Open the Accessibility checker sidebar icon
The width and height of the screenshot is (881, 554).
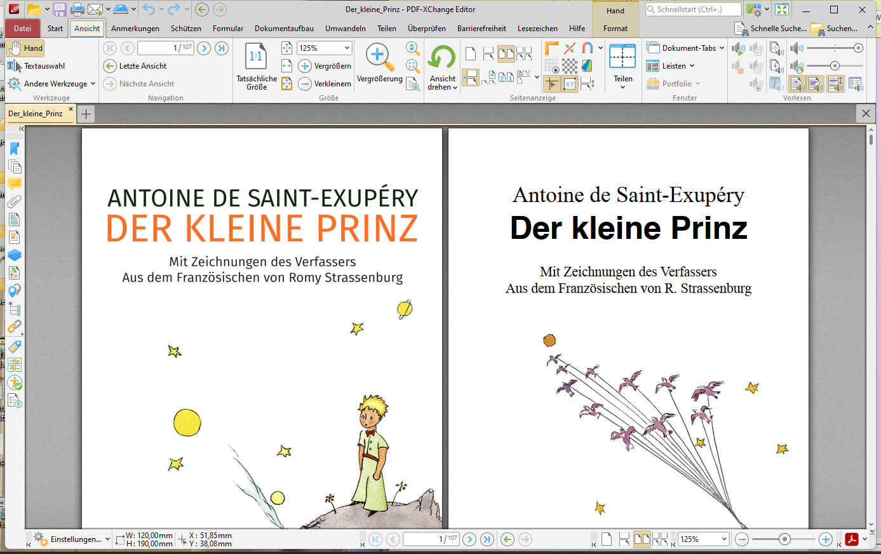pos(14,383)
